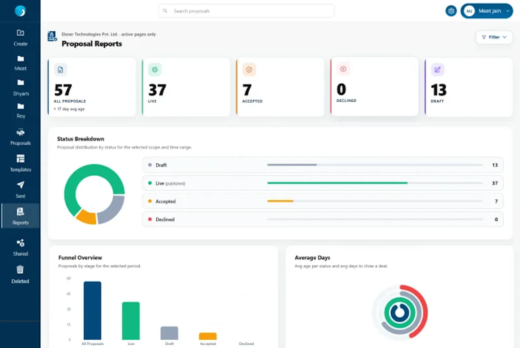
Task: Click the Live green progress bar
Action: (337, 183)
